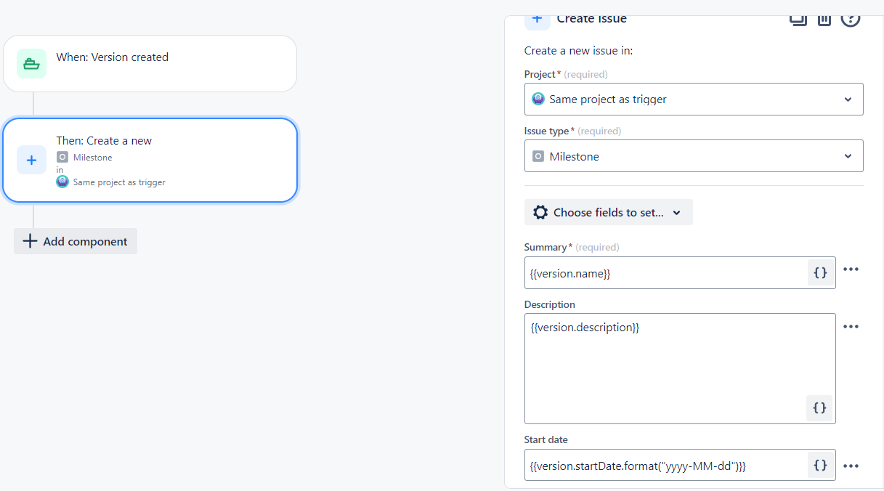Insert smart value in the Start date field
This screenshot has height=491, width=884.
pyautogui.click(x=820, y=465)
